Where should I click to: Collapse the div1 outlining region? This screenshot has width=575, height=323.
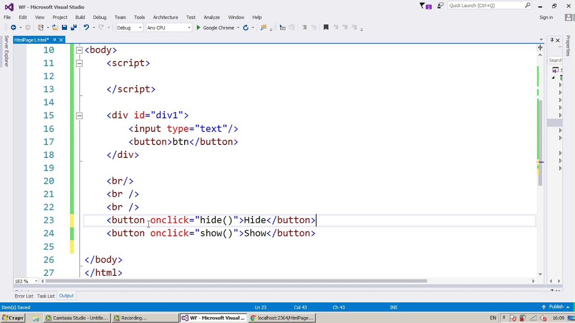[79, 116]
